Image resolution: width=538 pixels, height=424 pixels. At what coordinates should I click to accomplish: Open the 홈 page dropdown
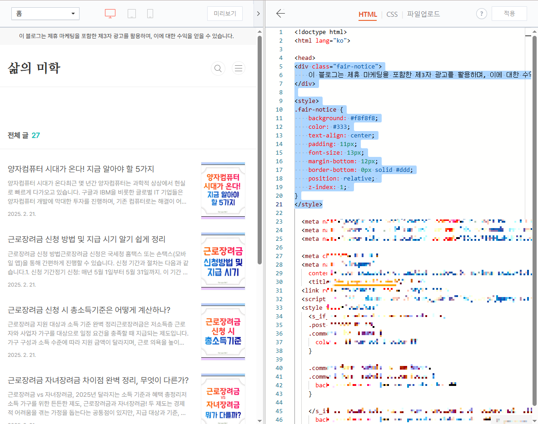[45, 14]
